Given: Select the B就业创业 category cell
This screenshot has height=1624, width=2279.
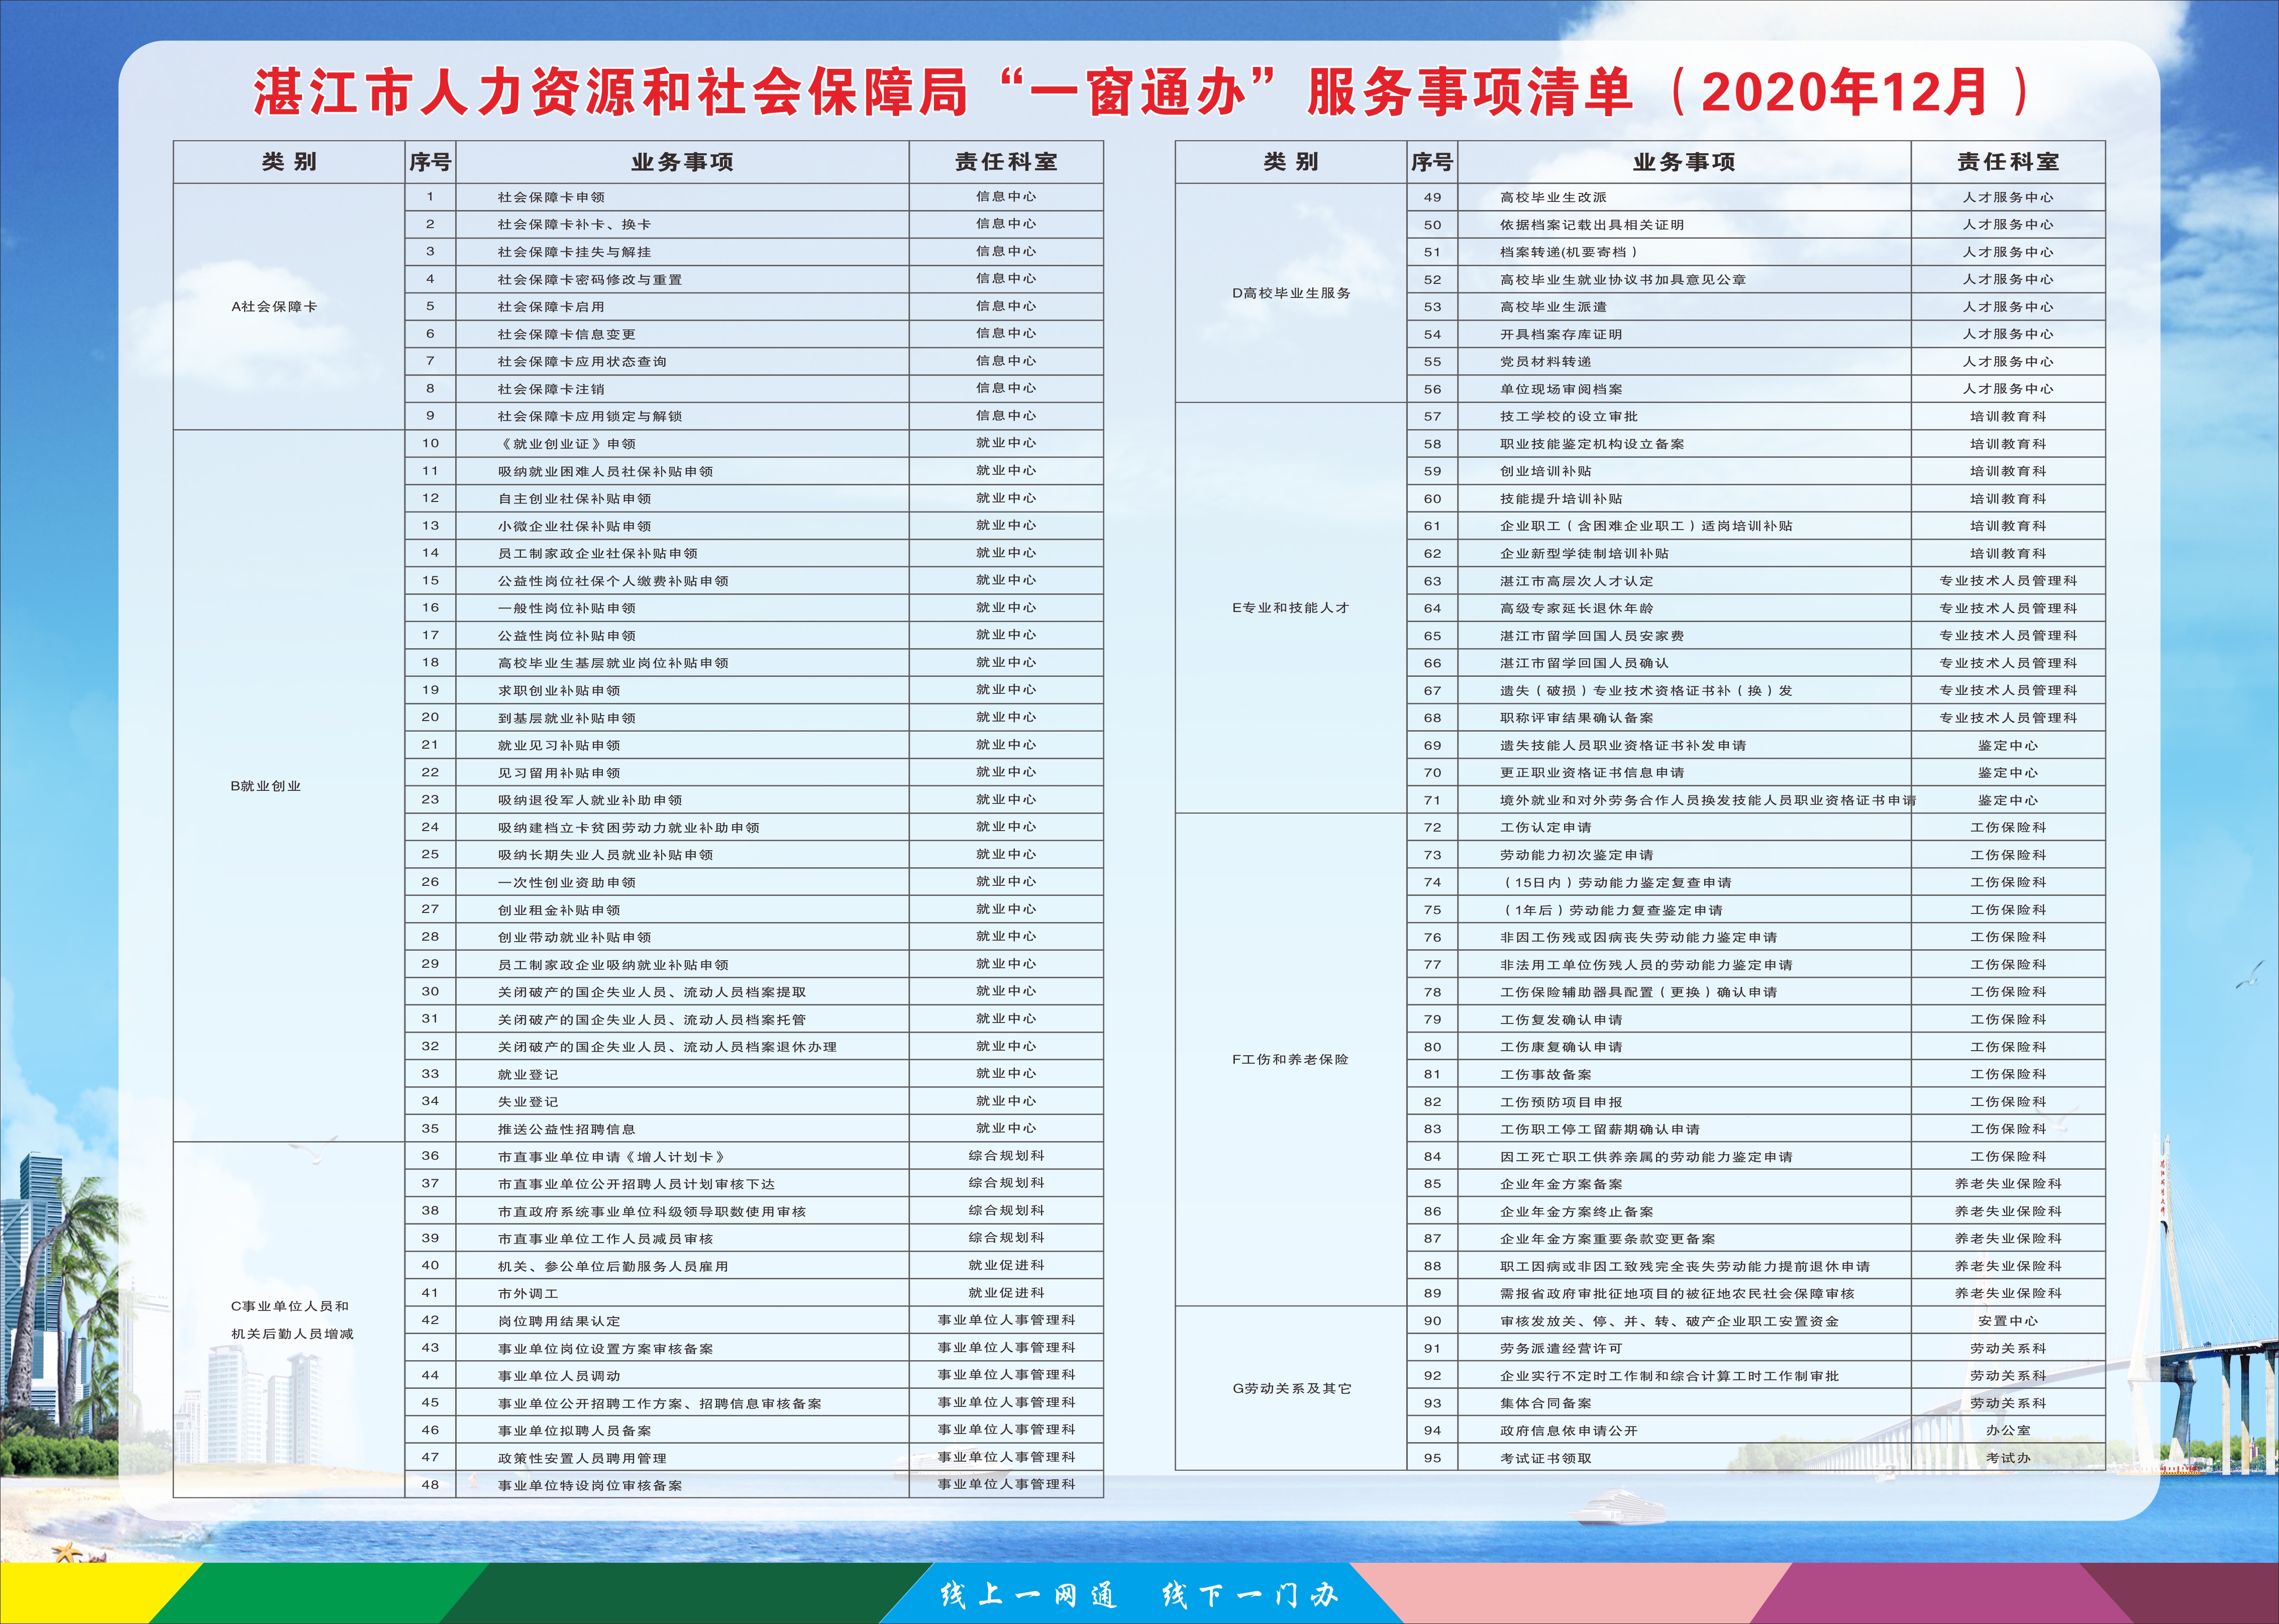Looking at the screenshot, I should [x=266, y=786].
